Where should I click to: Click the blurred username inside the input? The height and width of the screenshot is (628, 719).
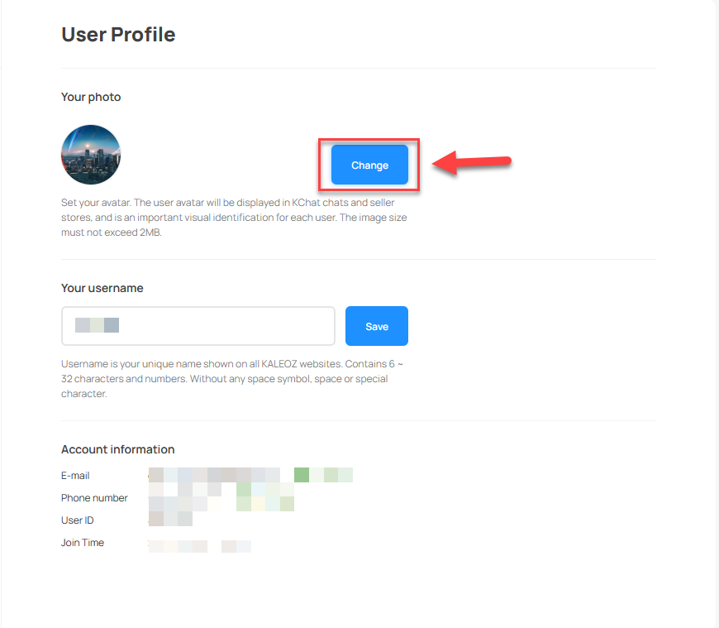[x=98, y=325]
